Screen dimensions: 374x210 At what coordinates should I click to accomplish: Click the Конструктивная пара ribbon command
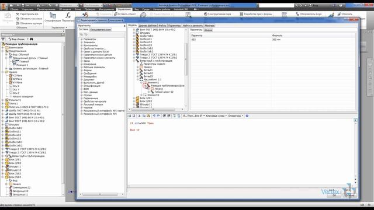(x=217, y=14)
